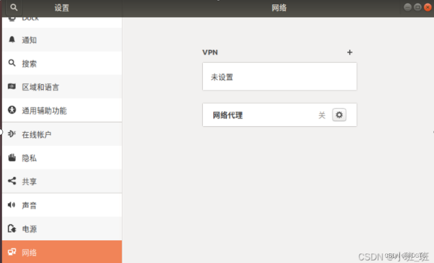
Task: Open network proxy gear settings
Action: coord(339,115)
